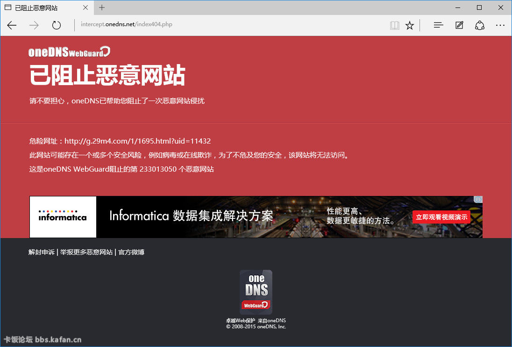512x347 pixels.
Task: Click the 性能更高 ad tagline text
Action: [x=361, y=216]
